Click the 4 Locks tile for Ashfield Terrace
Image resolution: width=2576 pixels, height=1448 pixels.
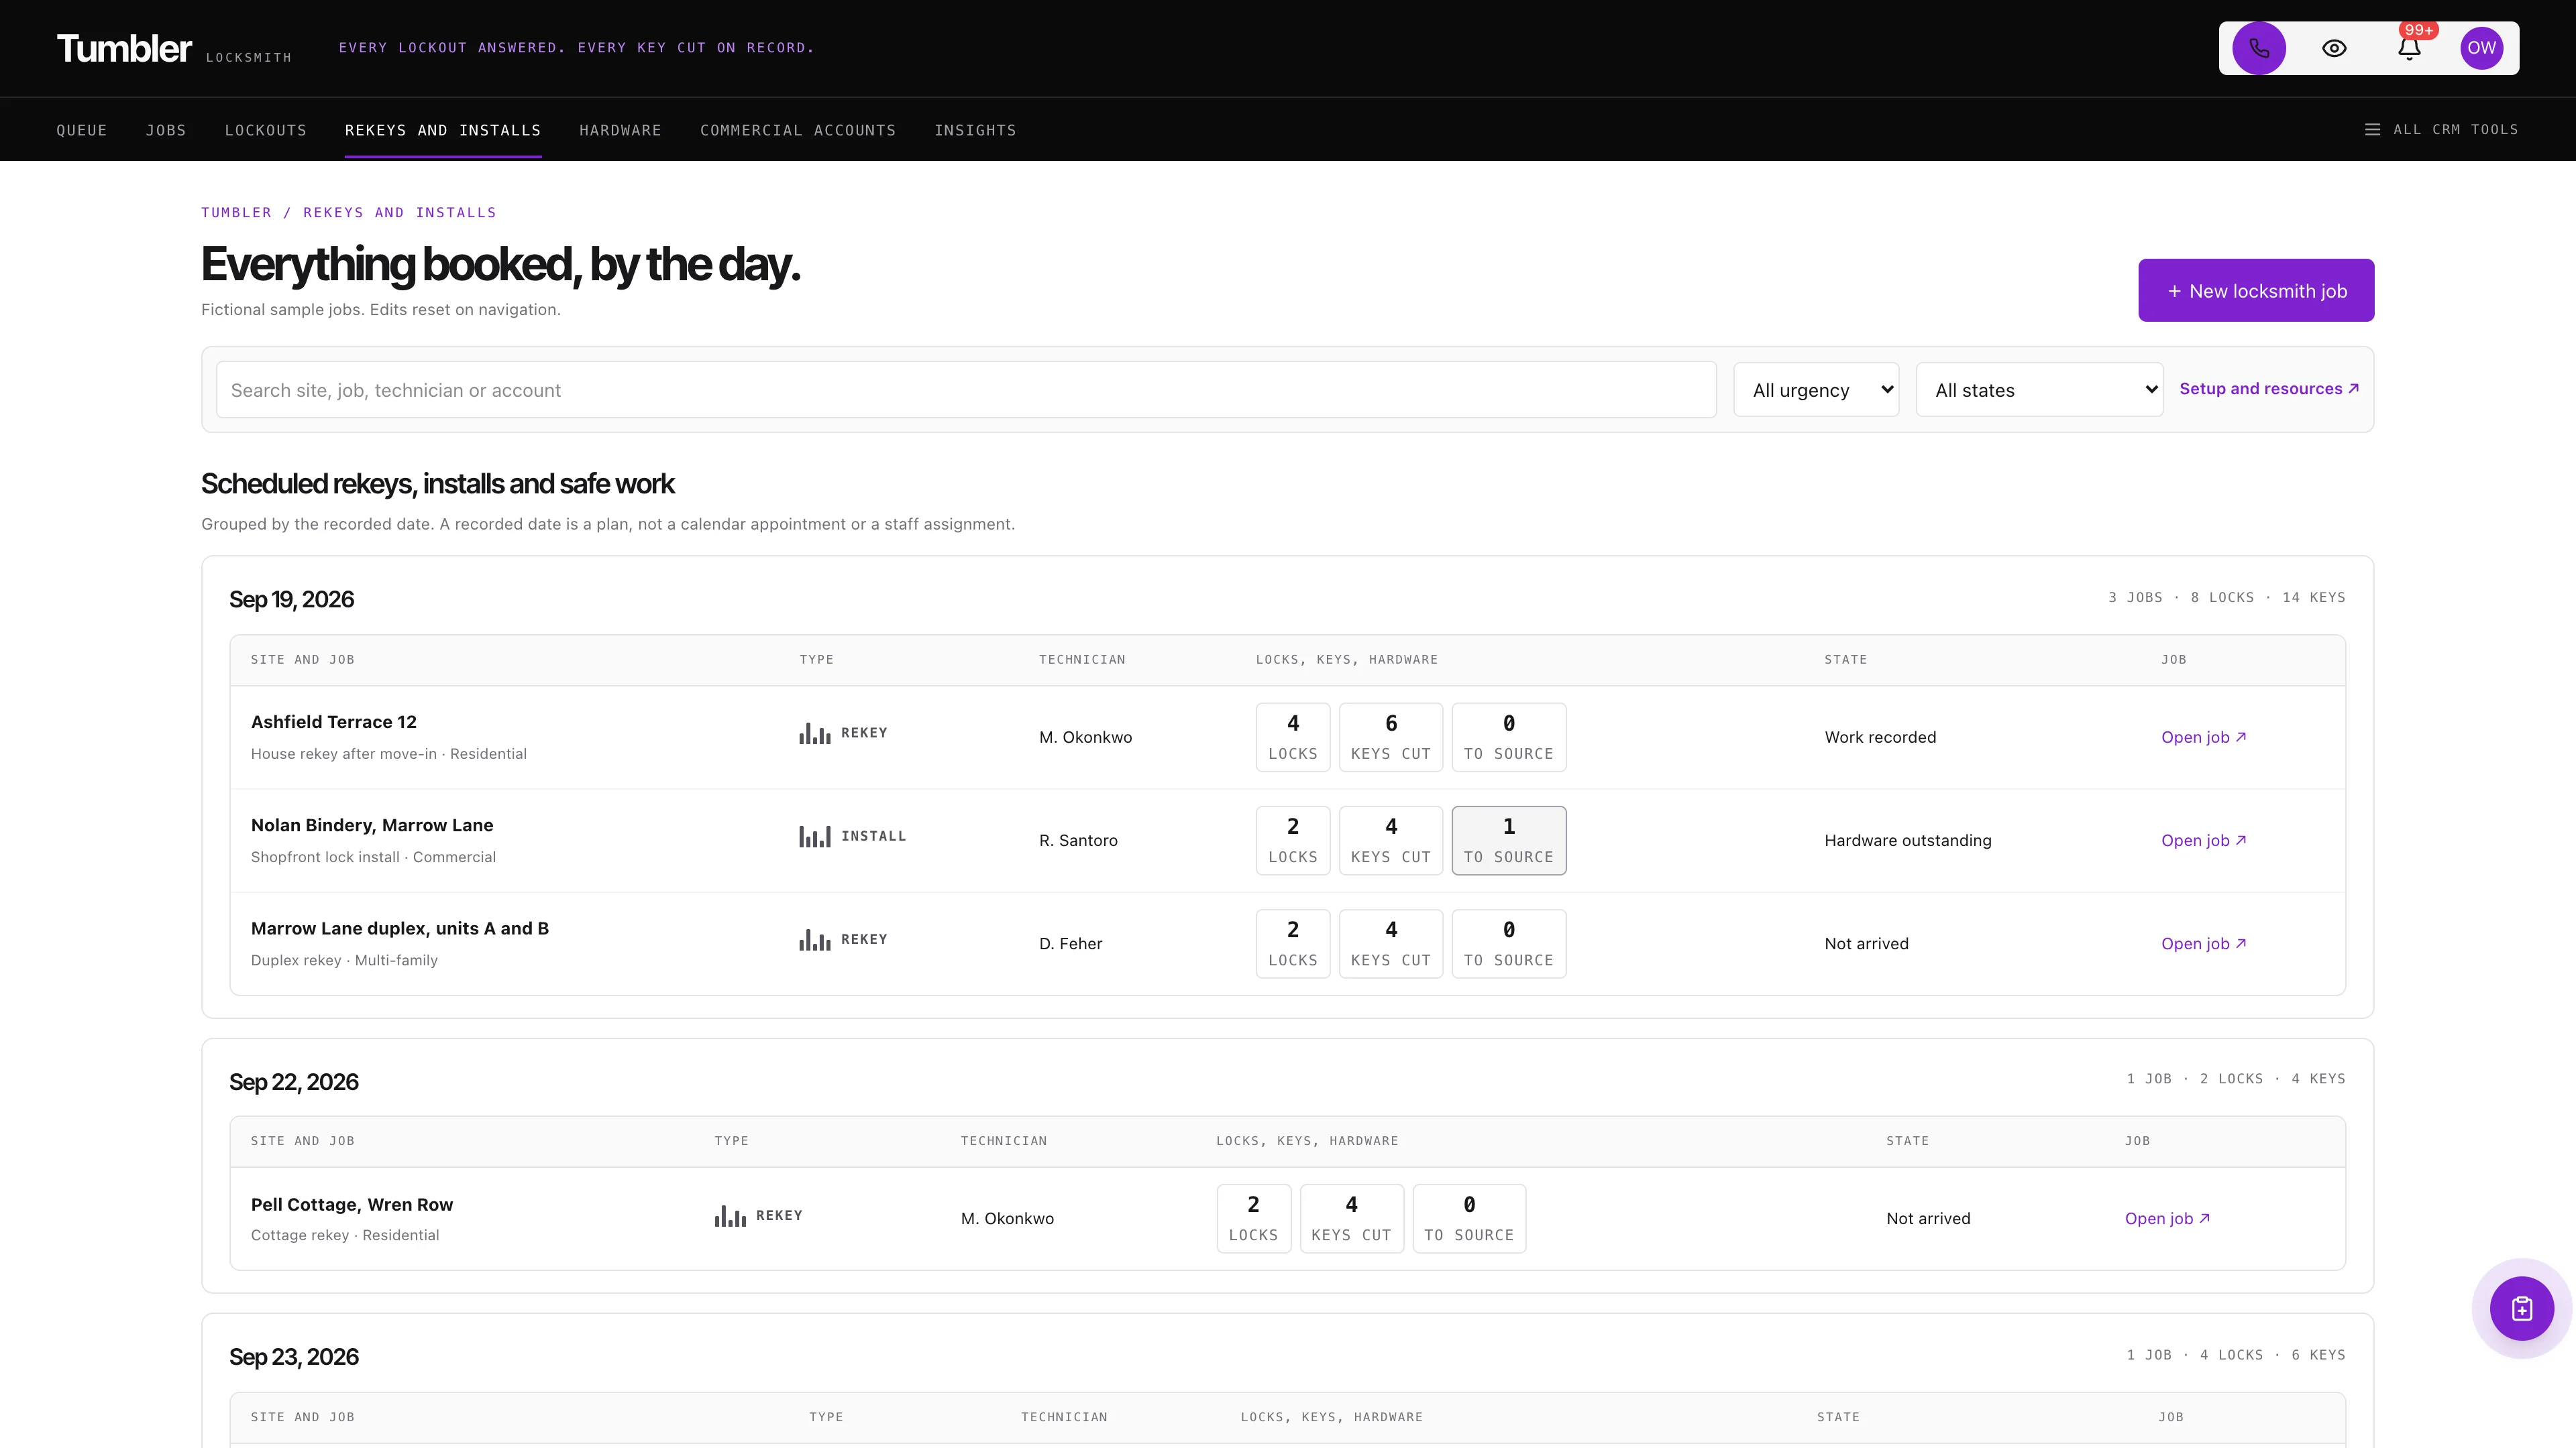[x=1293, y=737]
